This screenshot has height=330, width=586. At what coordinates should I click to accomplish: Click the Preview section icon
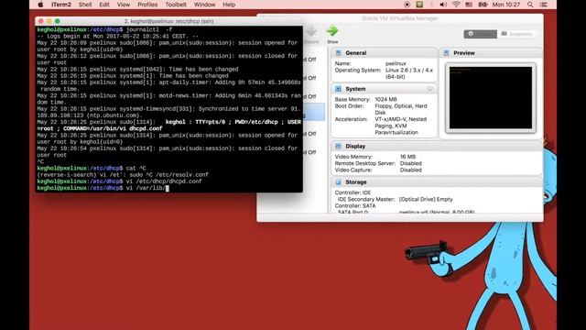[446, 53]
